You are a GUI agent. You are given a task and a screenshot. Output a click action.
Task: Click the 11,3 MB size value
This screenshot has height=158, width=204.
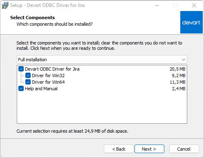tap(177, 82)
